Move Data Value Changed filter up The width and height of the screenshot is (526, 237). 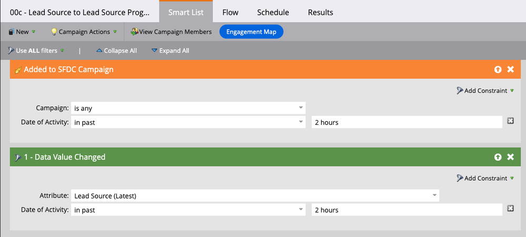pyautogui.click(x=498, y=157)
